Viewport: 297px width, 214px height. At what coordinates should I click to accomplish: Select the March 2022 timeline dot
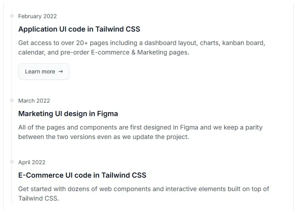12,101
